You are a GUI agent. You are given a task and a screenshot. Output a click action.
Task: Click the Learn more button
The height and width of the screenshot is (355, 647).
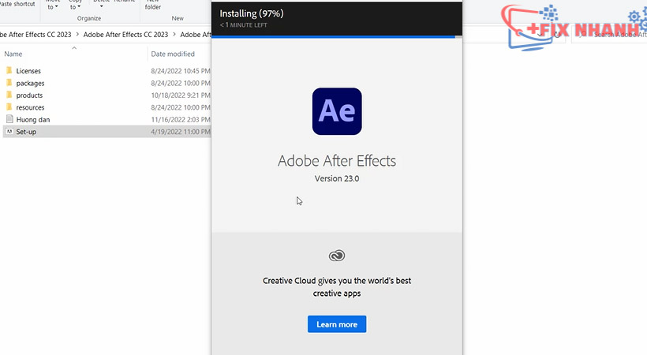tap(337, 324)
